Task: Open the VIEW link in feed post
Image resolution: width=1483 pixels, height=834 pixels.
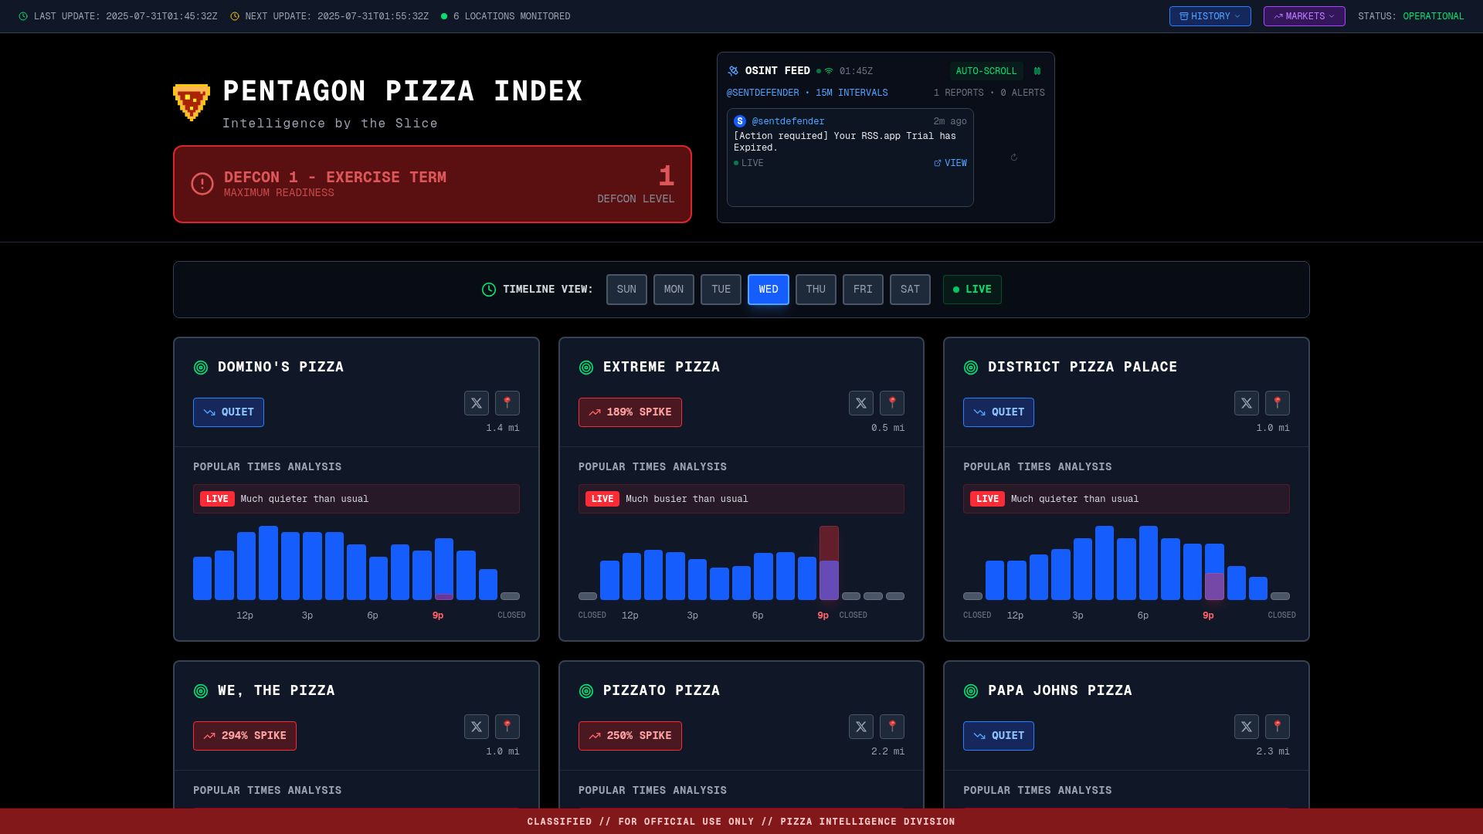Action: coord(950,163)
